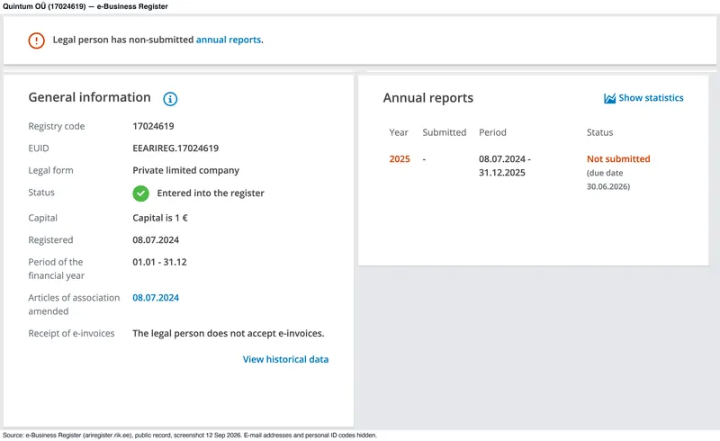The height and width of the screenshot is (441, 720).
Task: Click the Capital is 1 € value
Action: click(160, 218)
